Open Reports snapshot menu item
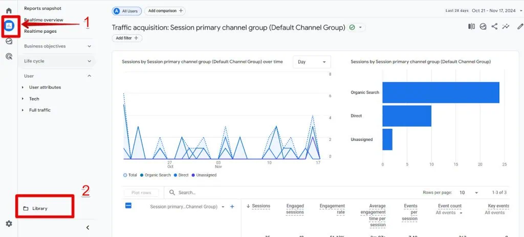The image size is (524, 237). 42,8
